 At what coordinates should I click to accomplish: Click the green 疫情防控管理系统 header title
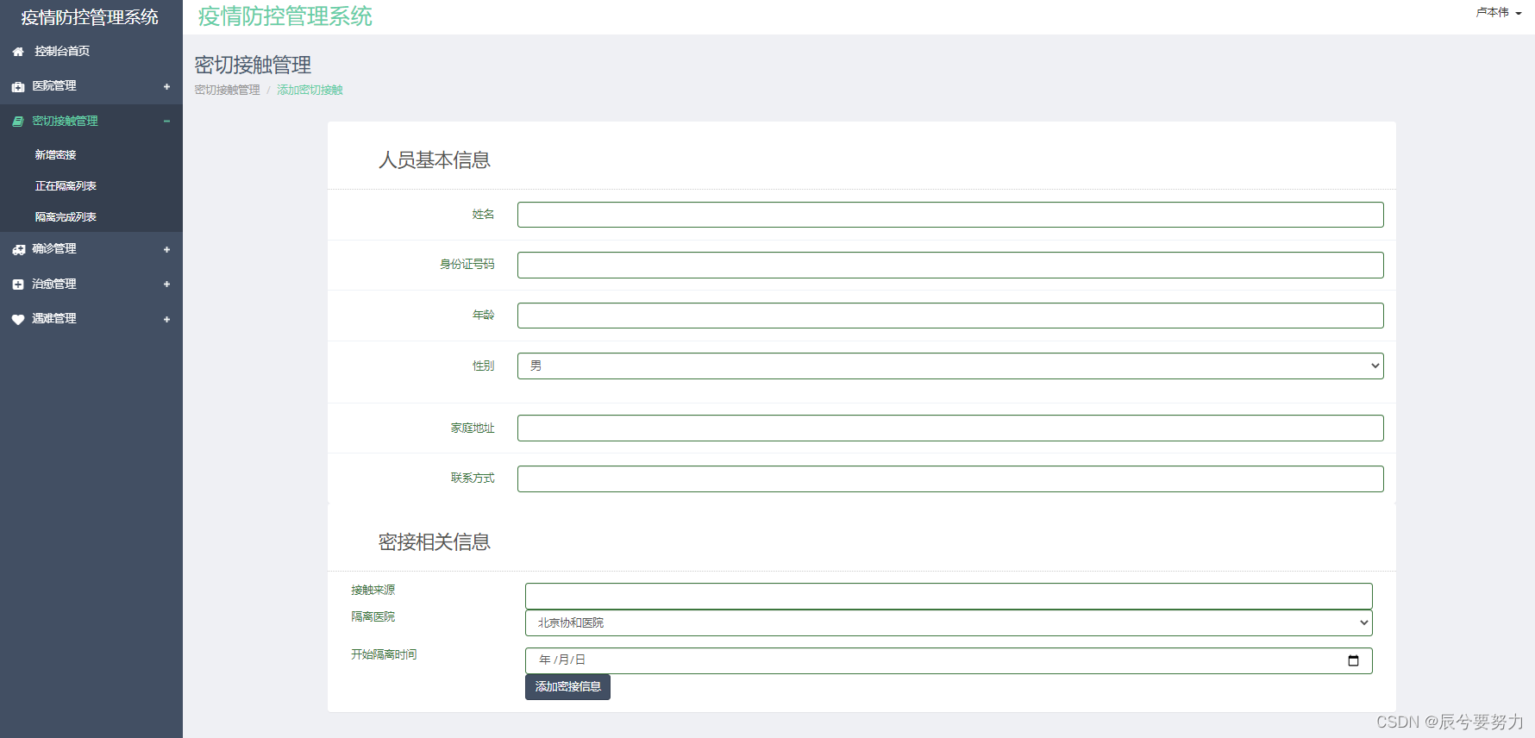click(285, 16)
